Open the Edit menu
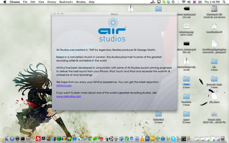229x143 pixels. (33, 2)
